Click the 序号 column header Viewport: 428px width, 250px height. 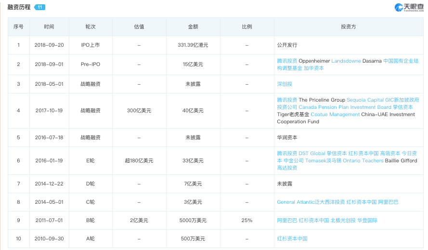coord(19,26)
